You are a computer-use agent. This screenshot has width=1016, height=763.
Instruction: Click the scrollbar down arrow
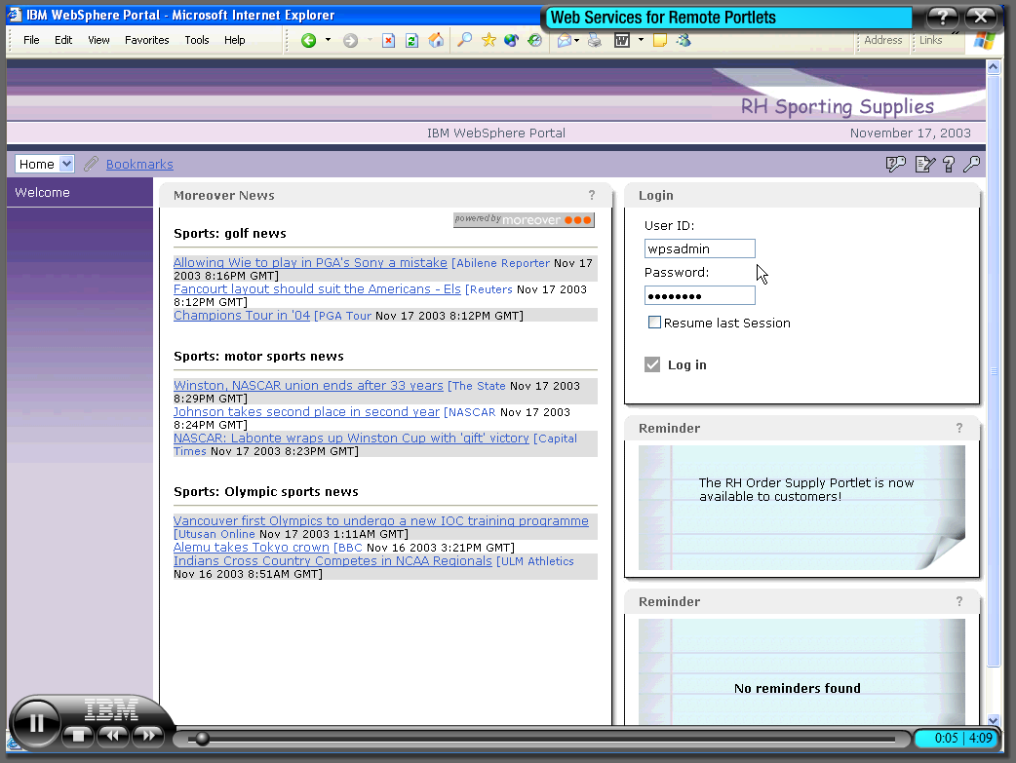(994, 719)
